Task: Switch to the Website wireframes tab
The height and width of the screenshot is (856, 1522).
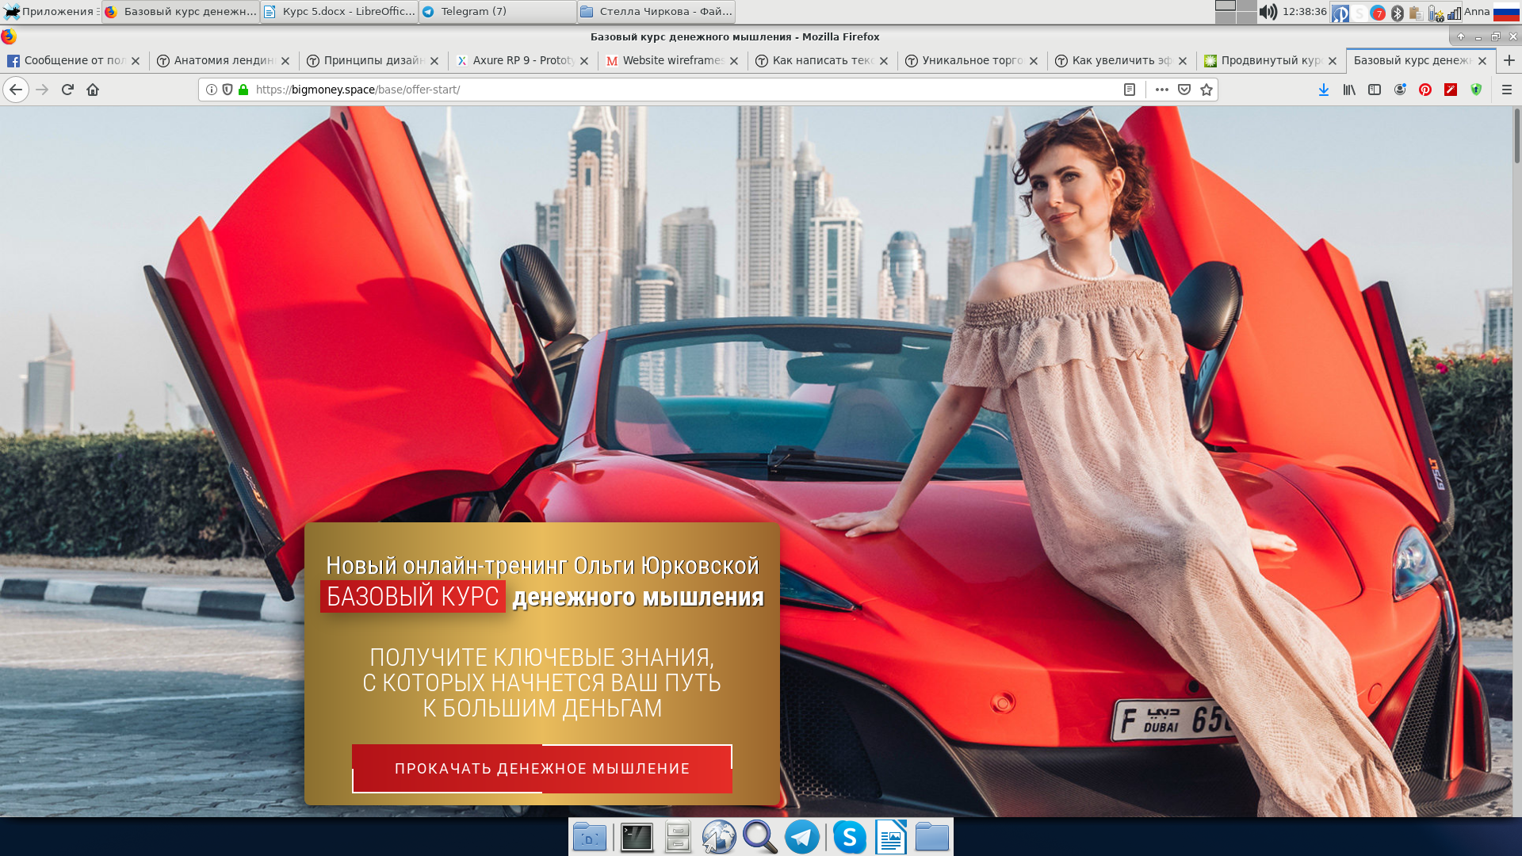Action: 671,60
